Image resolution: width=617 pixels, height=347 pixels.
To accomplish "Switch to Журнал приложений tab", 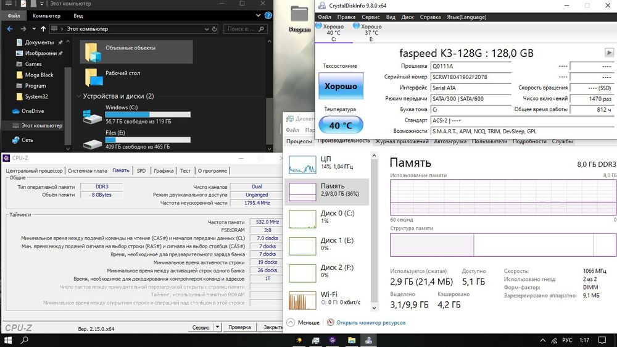I will click(x=402, y=141).
